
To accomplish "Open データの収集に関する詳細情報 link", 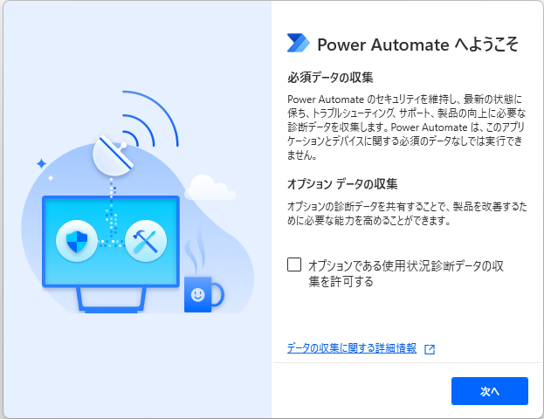I will tap(352, 348).
